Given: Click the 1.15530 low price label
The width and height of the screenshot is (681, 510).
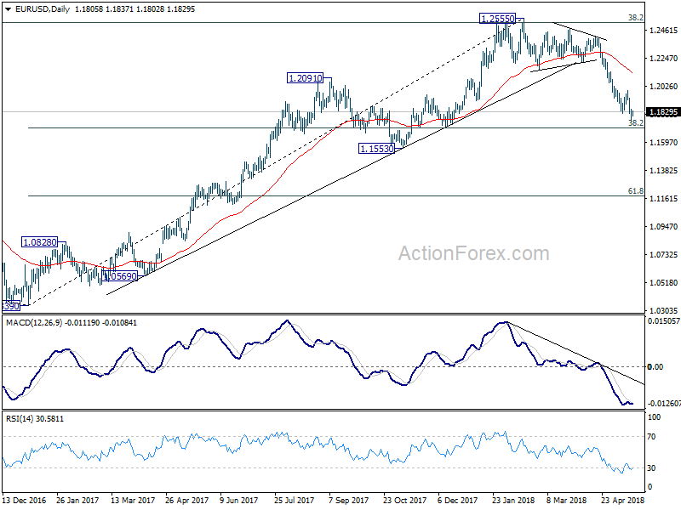Looking at the screenshot, I should click(x=376, y=149).
